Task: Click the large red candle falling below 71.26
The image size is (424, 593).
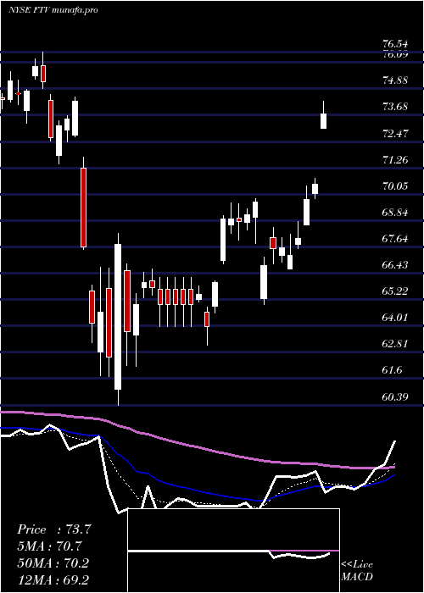Action: click(84, 208)
